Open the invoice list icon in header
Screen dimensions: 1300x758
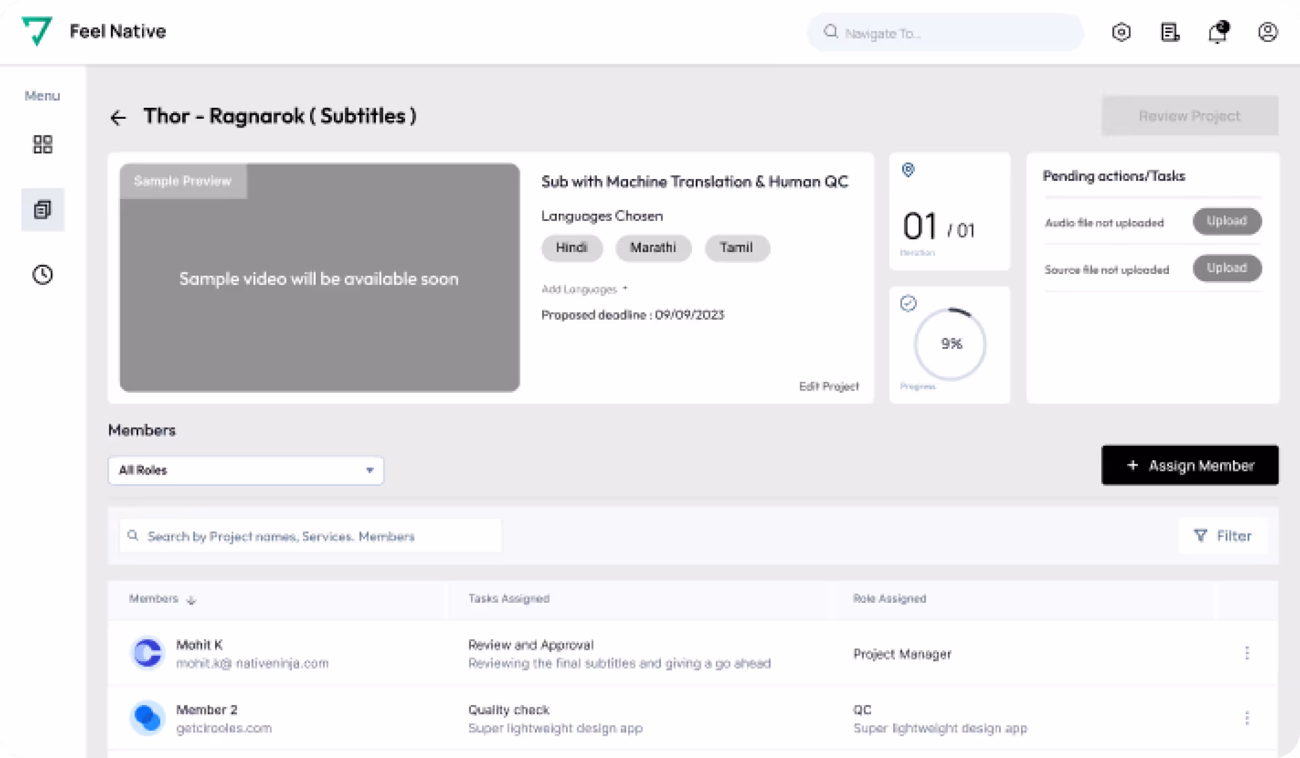click(x=1170, y=32)
